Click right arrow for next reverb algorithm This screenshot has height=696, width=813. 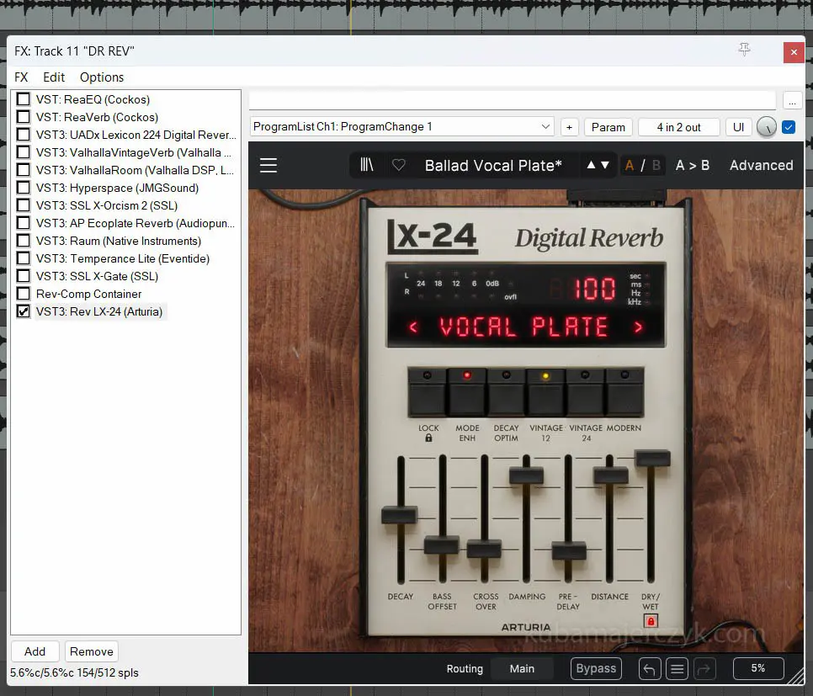coord(639,327)
